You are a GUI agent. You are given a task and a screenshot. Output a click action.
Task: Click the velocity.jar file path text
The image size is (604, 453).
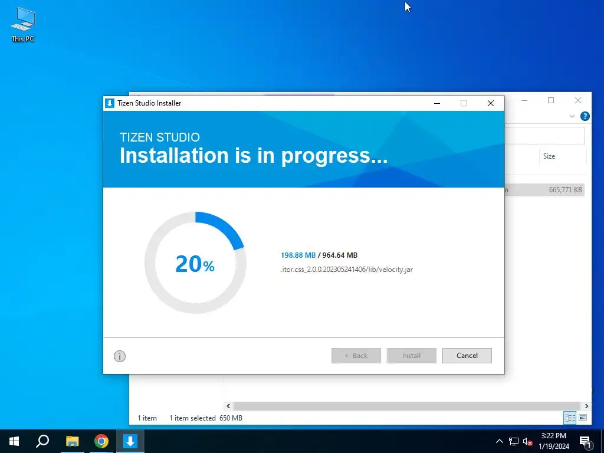point(347,270)
